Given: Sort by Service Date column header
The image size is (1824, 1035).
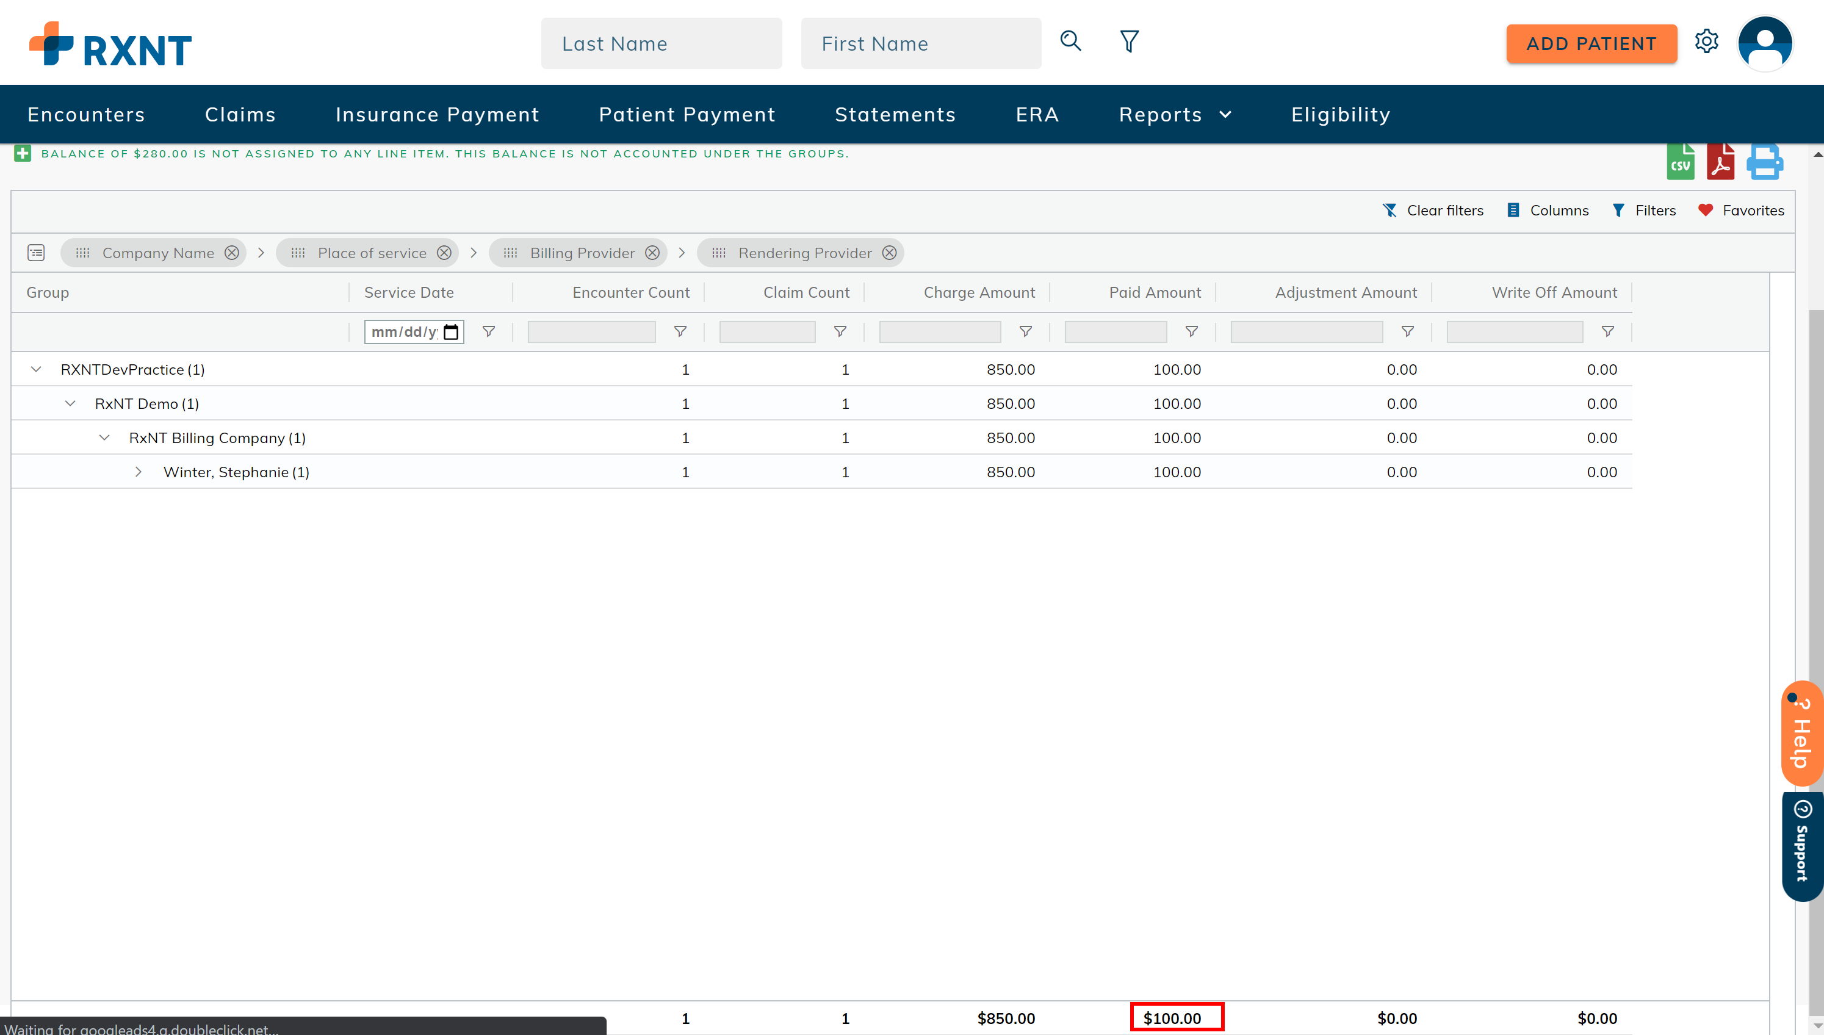Looking at the screenshot, I should [409, 292].
